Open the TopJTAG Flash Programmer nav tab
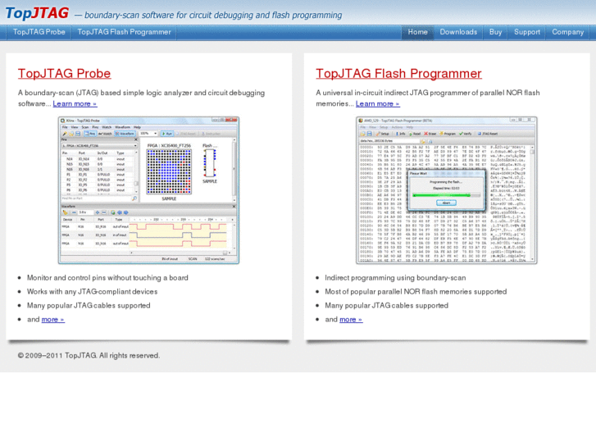 coord(124,32)
